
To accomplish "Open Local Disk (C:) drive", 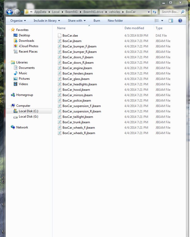I will tap(28, 111).
